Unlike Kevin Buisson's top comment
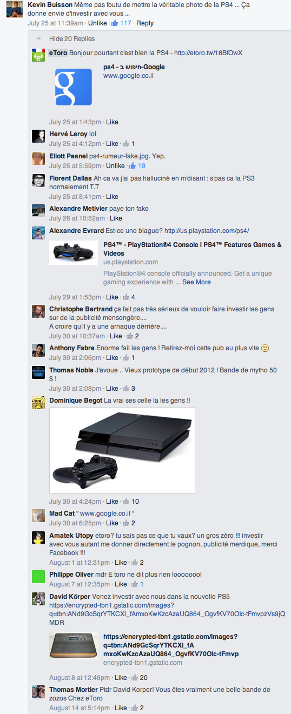Screen dimensions: 291x714 click(97, 23)
